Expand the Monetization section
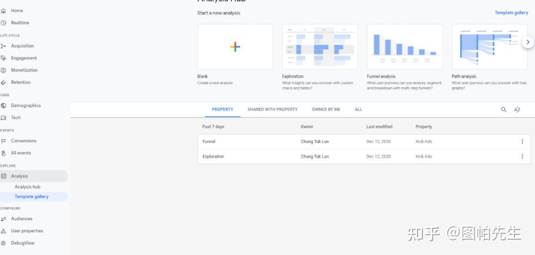The image size is (535, 255). pyautogui.click(x=24, y=70)
